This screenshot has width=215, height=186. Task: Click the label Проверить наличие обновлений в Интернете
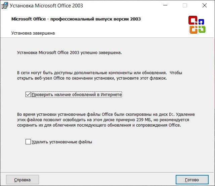coord(77,95)
